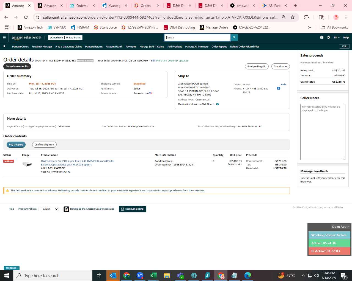Click in the Seller Central search field
Screen dimensions: 352x281
click(x=197, y=38)
